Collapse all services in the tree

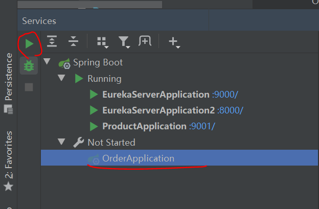(73, 41)
